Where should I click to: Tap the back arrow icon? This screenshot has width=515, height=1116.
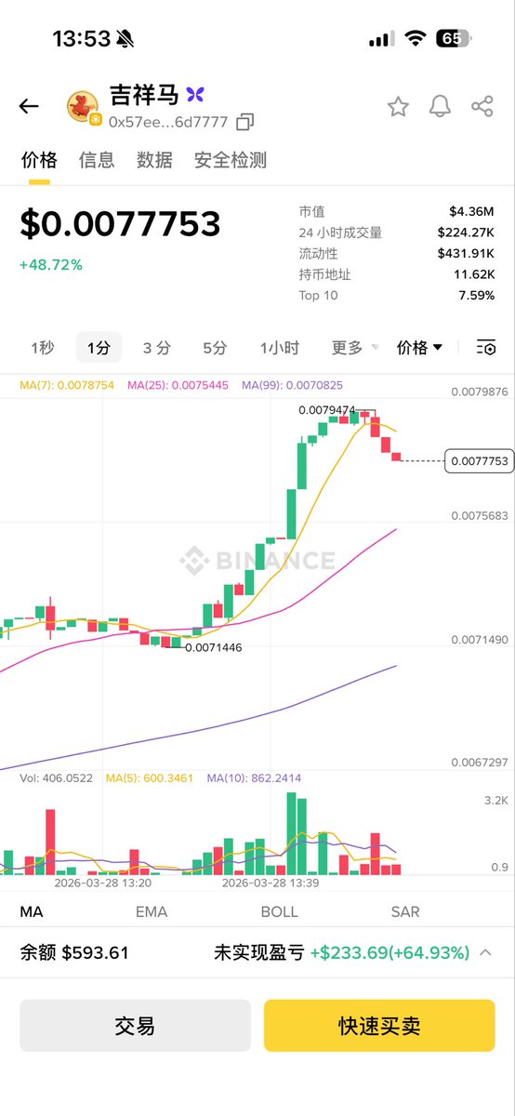29,106
